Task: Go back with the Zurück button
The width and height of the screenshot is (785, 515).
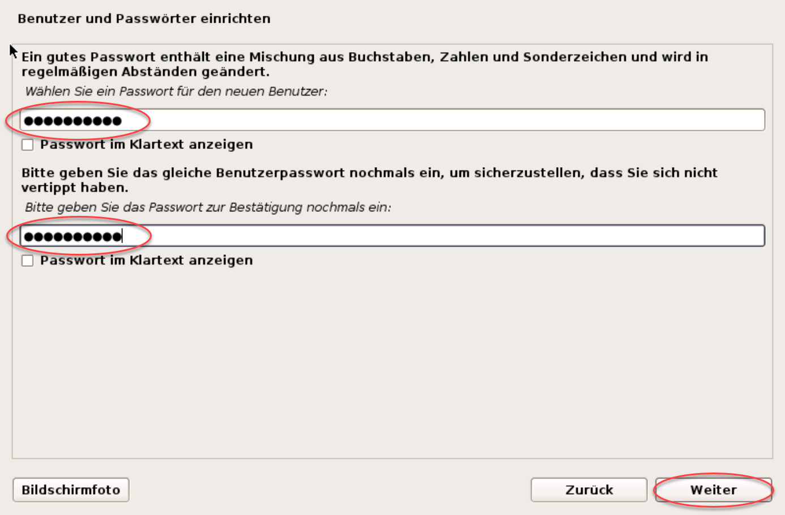Action: [x=589, y=490]
